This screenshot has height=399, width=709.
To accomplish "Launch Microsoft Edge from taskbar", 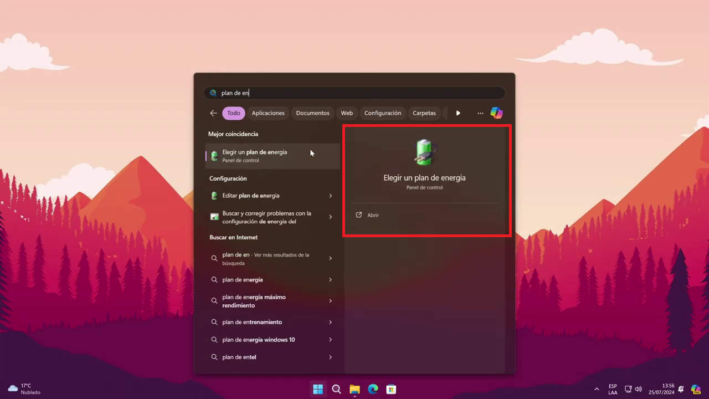I will [x=373, y=389].
